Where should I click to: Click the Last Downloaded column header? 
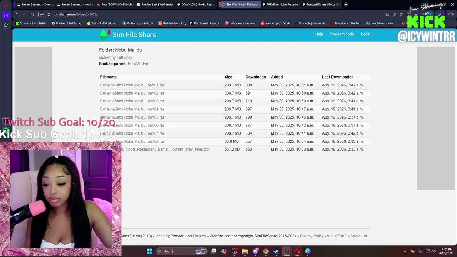click(x=338, y=77)
